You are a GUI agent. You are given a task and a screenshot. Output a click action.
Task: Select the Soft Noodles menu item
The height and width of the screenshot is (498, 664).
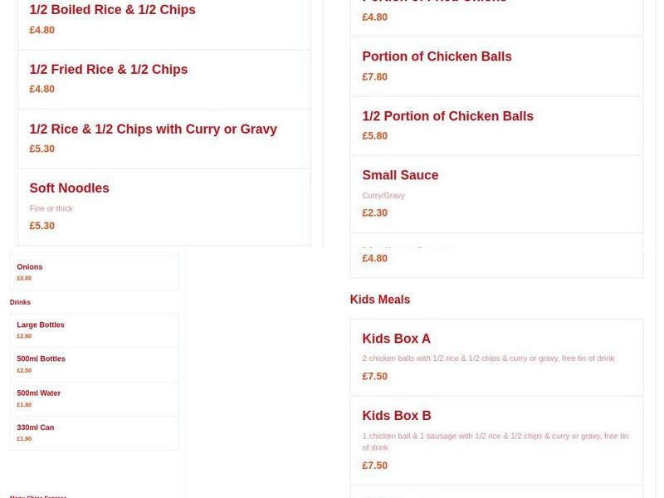[x=69, y=188]
